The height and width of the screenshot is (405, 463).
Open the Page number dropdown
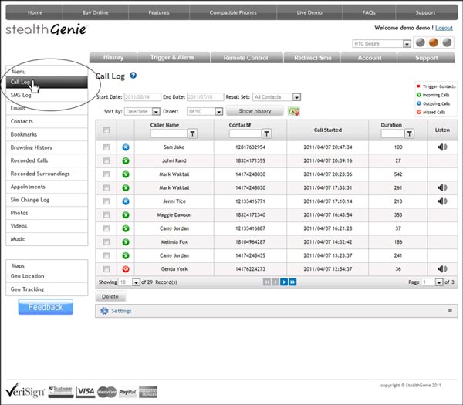[x=432, y=282]
